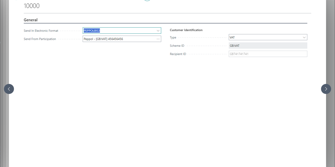Viewport: 335px width, 167px height.
Task: Click the Scheme ID field showing GB:VAT
Action: coord(268,46)
